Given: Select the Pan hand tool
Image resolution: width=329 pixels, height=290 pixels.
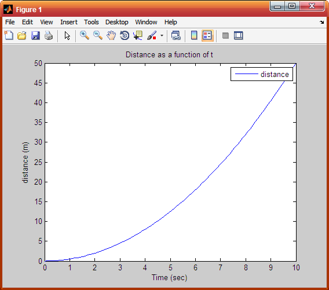Looking at the screenshot, I should click(111, 35).
